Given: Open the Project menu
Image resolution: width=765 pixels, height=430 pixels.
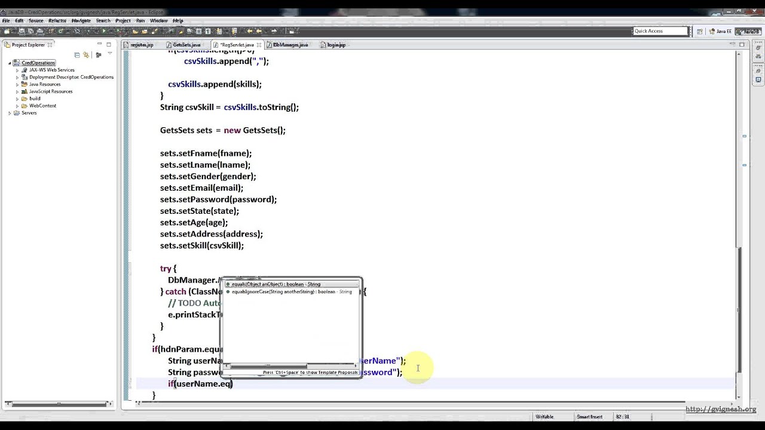Looking at the screenshot, I should (123, 20).
